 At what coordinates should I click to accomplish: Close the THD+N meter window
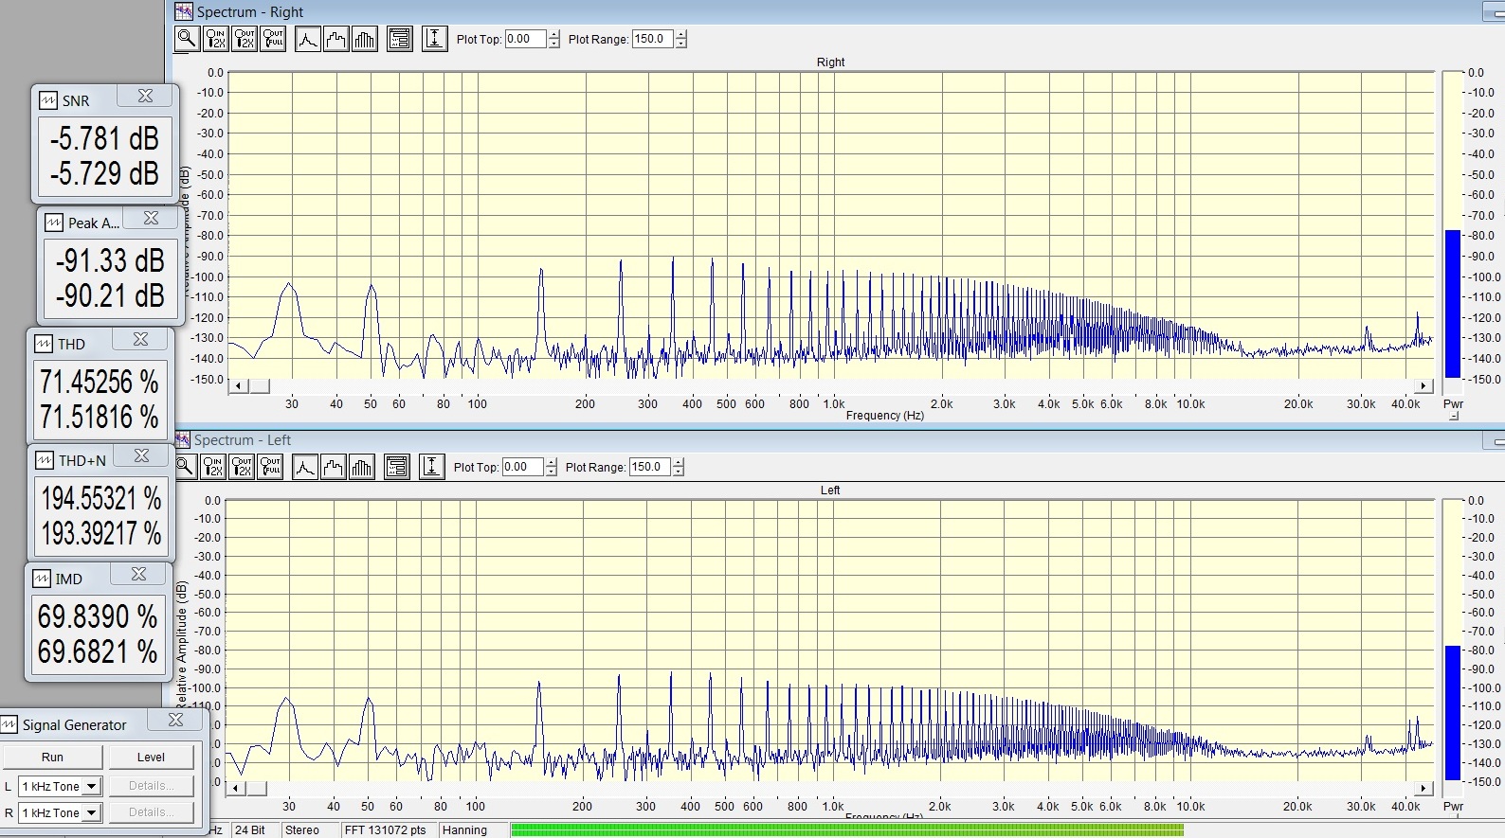(x=141, y=456)
